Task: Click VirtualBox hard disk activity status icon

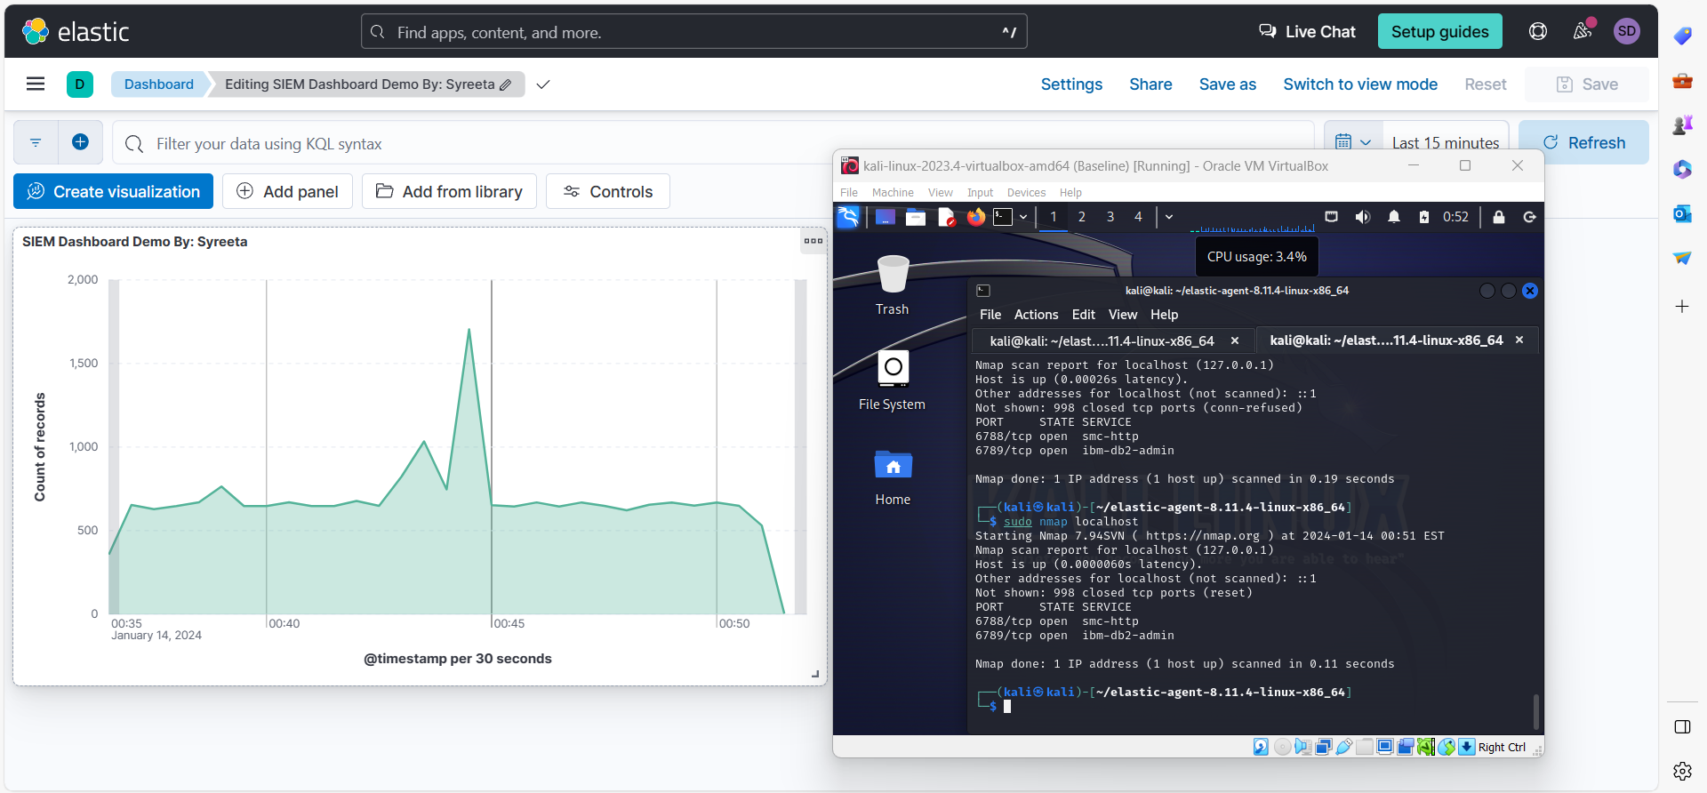Action: pos(1261,747)
